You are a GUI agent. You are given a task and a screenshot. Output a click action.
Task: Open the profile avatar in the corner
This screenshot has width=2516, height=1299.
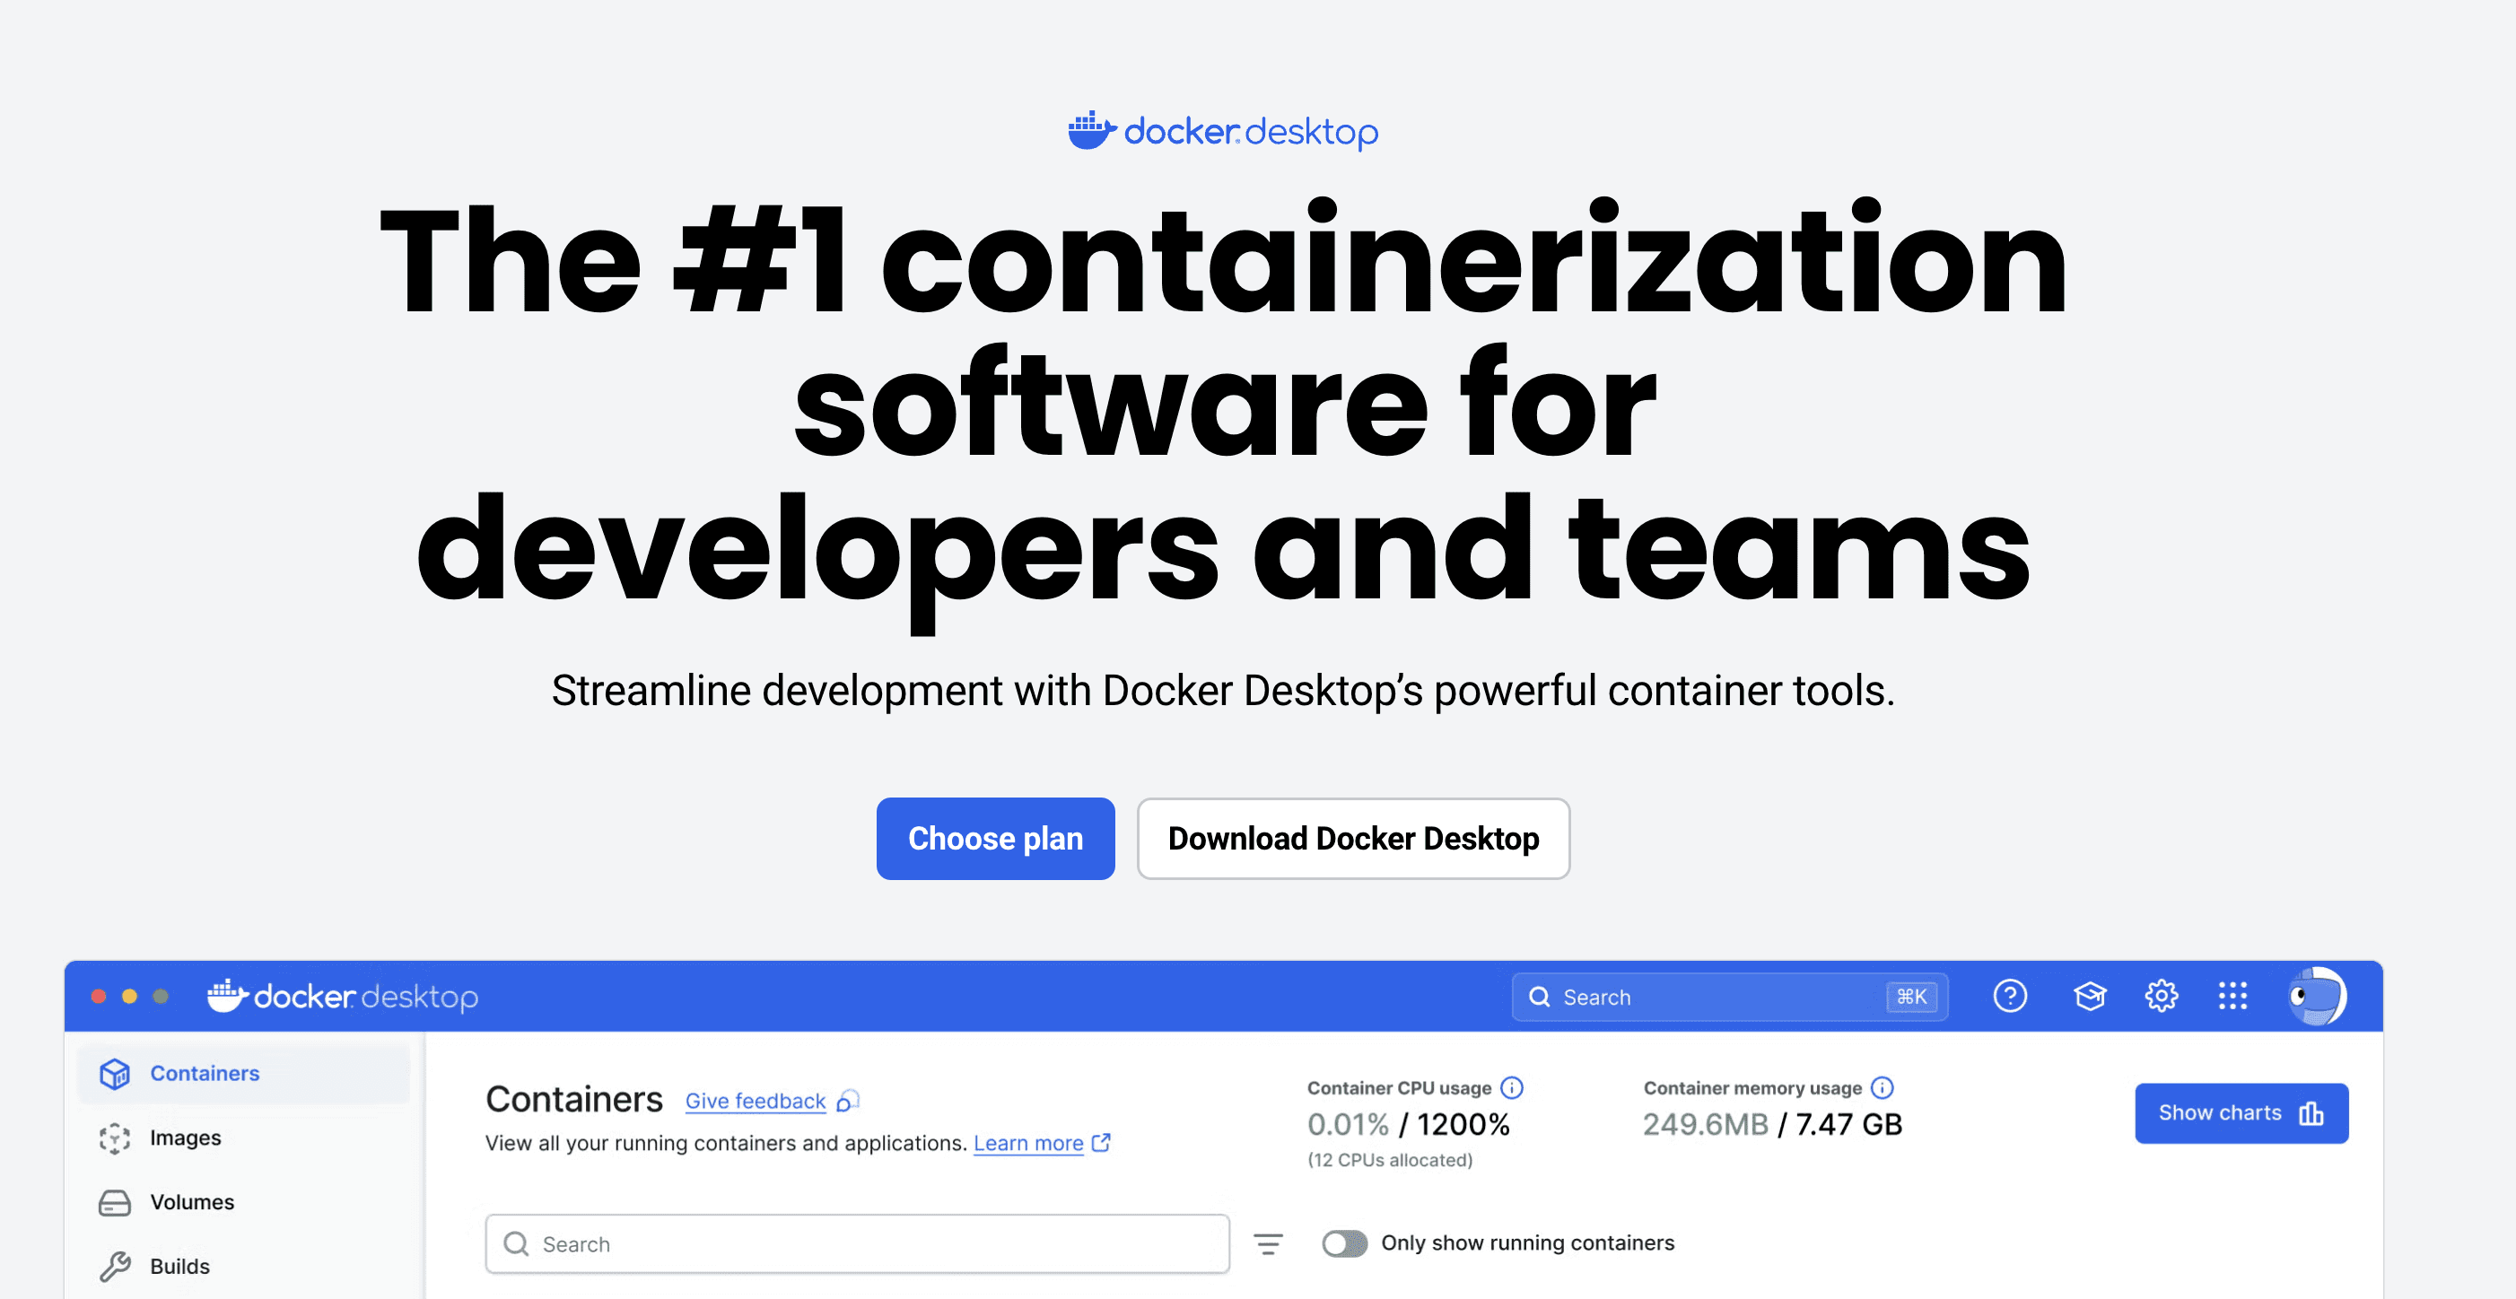click(x=2318, y=996)
